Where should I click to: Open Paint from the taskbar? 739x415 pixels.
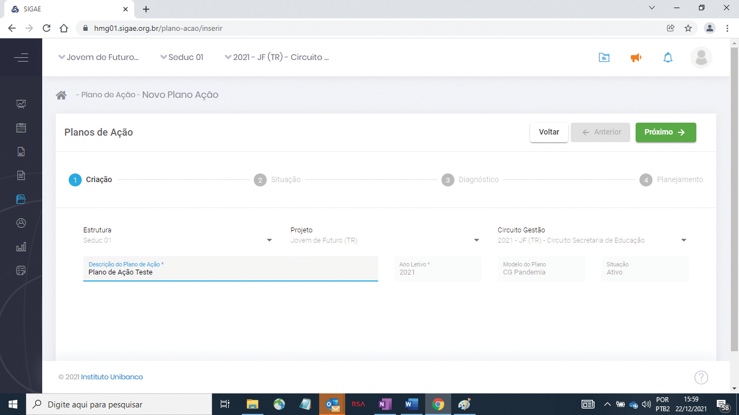click(x=465, y=404)
